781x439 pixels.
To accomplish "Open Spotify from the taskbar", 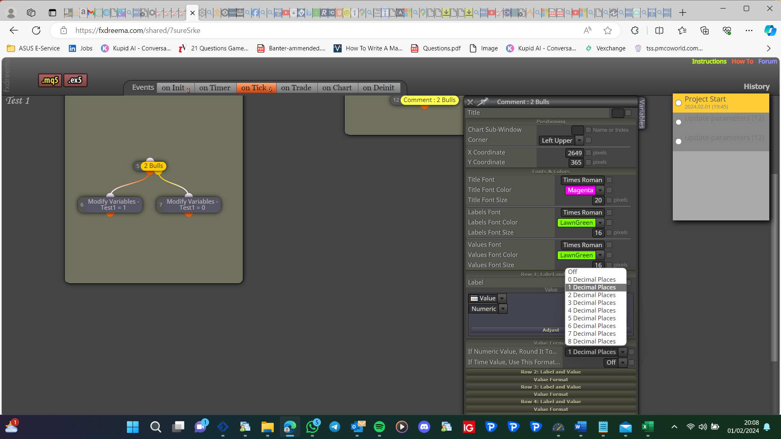I will click(x=379, y=427).
